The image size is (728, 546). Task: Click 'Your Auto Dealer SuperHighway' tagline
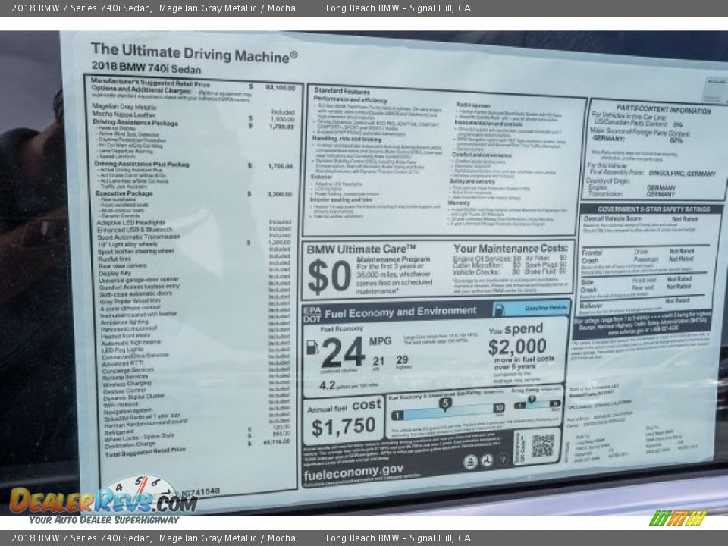click(104, 519)
